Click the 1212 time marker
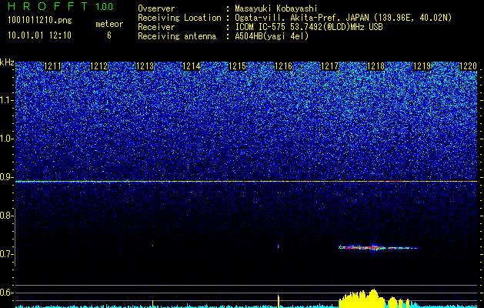This screenshot has height=308, width=484. point(98,66)
